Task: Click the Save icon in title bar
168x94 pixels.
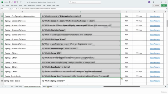Action: [15, 2]
